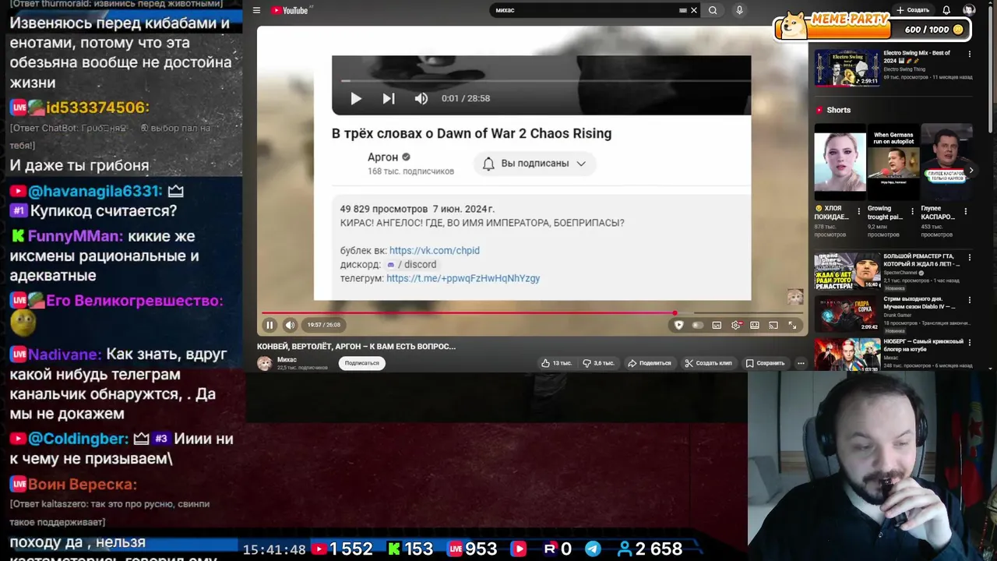Open options for 'Growing trought' short
This screenshot has height=561, width=997.
point(913,211)
